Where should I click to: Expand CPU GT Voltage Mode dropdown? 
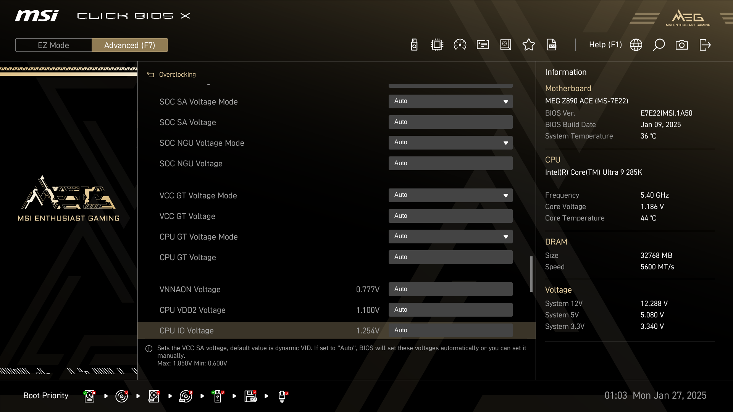point(450,237)
